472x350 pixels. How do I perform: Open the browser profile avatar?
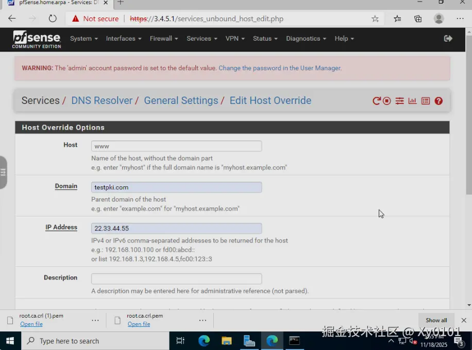point(439,19)
